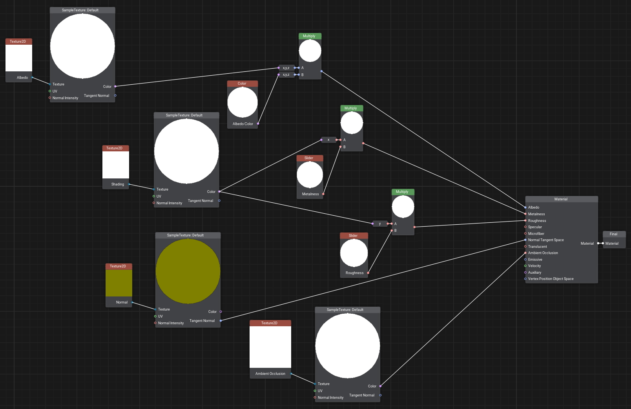Click the Material input port on Final node
This screenshot has width=631, height=409.
(603, 244)
